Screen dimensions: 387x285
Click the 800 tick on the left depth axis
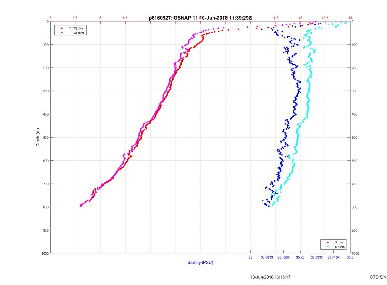tap(46, 207)
